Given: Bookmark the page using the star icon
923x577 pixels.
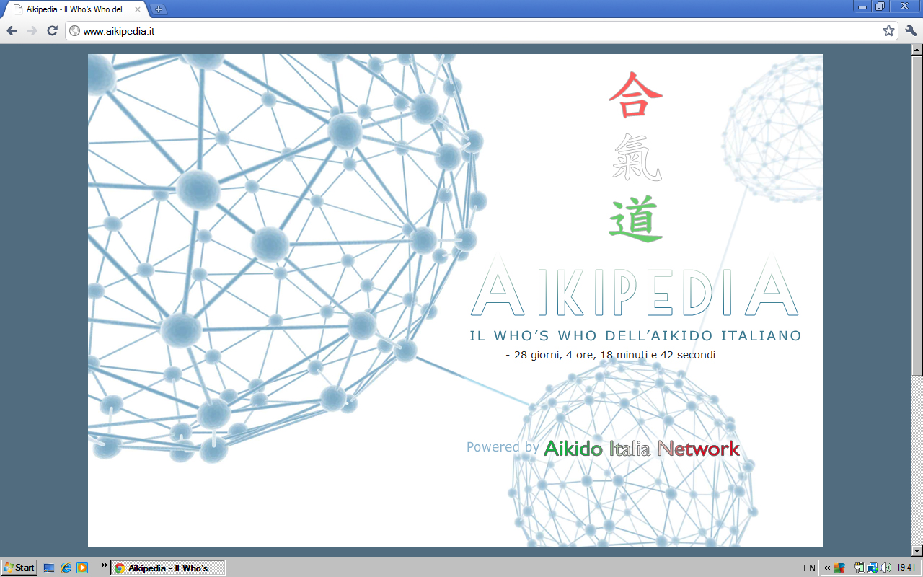Looking at the screenshot, I should click(x=890, y=32).
